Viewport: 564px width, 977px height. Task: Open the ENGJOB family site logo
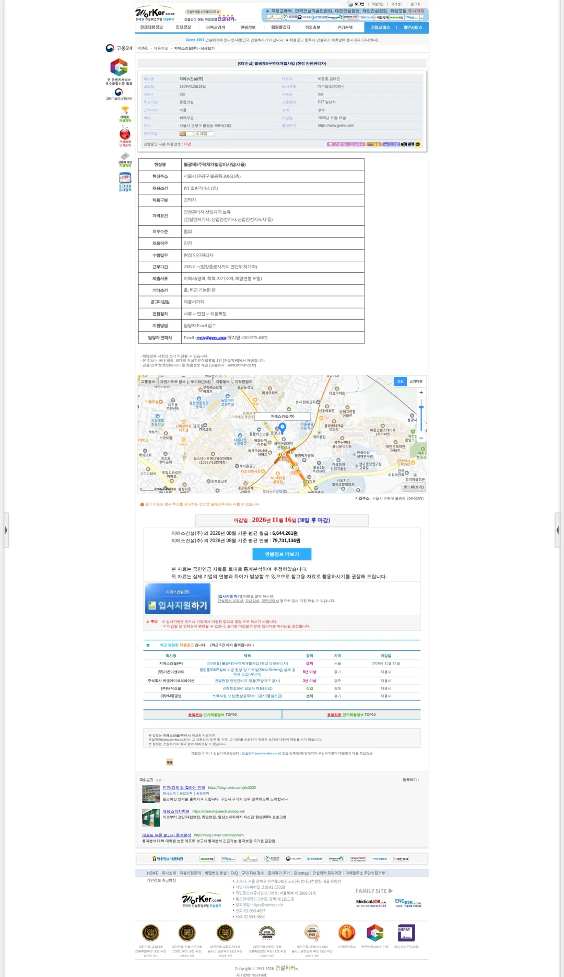pos(408,903)
